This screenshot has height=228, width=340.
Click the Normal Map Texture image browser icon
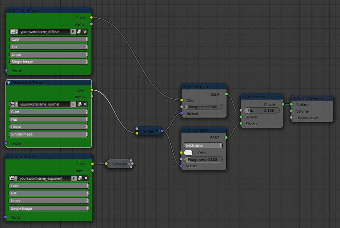(x=14, y=104)
